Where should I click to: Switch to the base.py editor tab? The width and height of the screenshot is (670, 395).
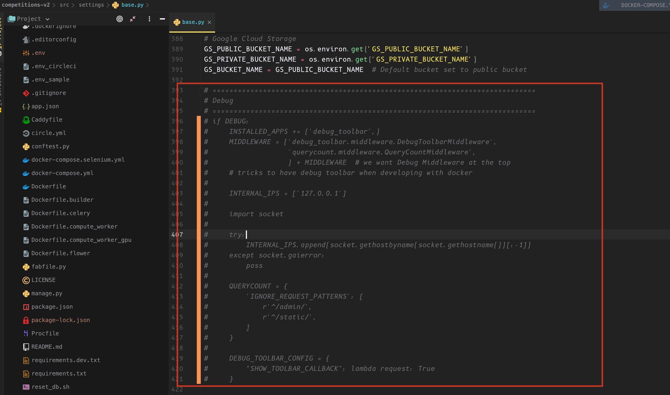click(193, 22)
